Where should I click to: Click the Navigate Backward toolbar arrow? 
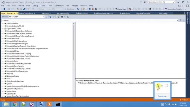pos(4,9)
